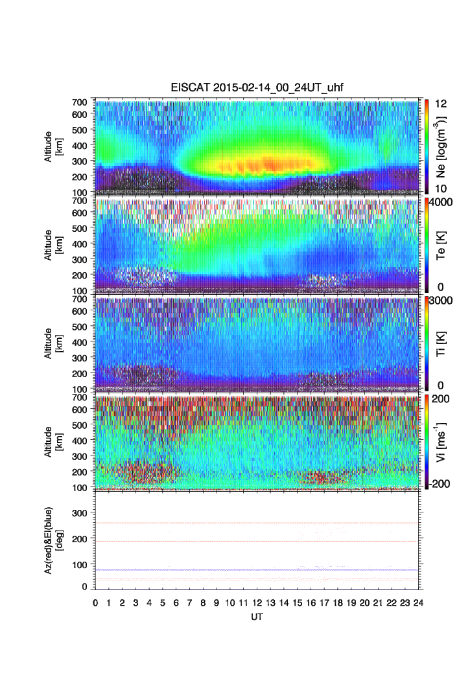The width and height of the screenshot is (459, 688).
Task: Click the '300' altitude tick of the Ne panel
Action: [80, 161]
